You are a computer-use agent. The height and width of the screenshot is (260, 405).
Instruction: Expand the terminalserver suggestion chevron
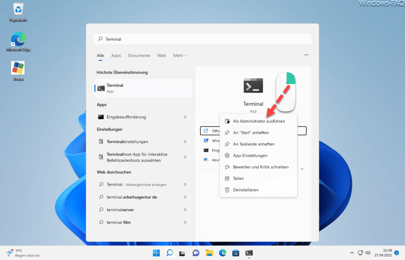point(185,210)
